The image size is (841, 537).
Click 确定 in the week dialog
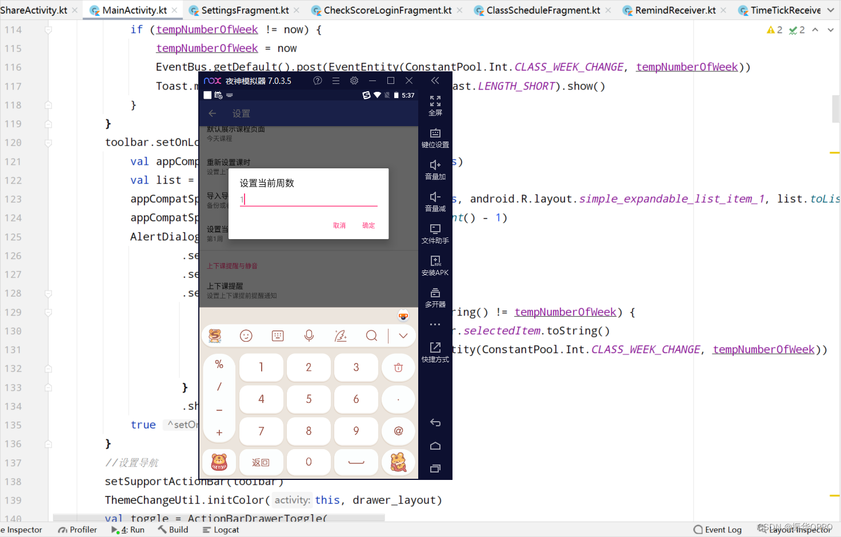[x=369, y=225]
